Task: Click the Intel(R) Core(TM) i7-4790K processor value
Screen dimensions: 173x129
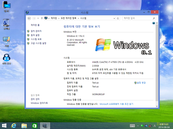Action: click(118, 62)
